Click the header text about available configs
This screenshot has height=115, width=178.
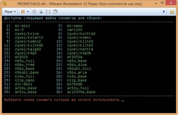(53, 18)
